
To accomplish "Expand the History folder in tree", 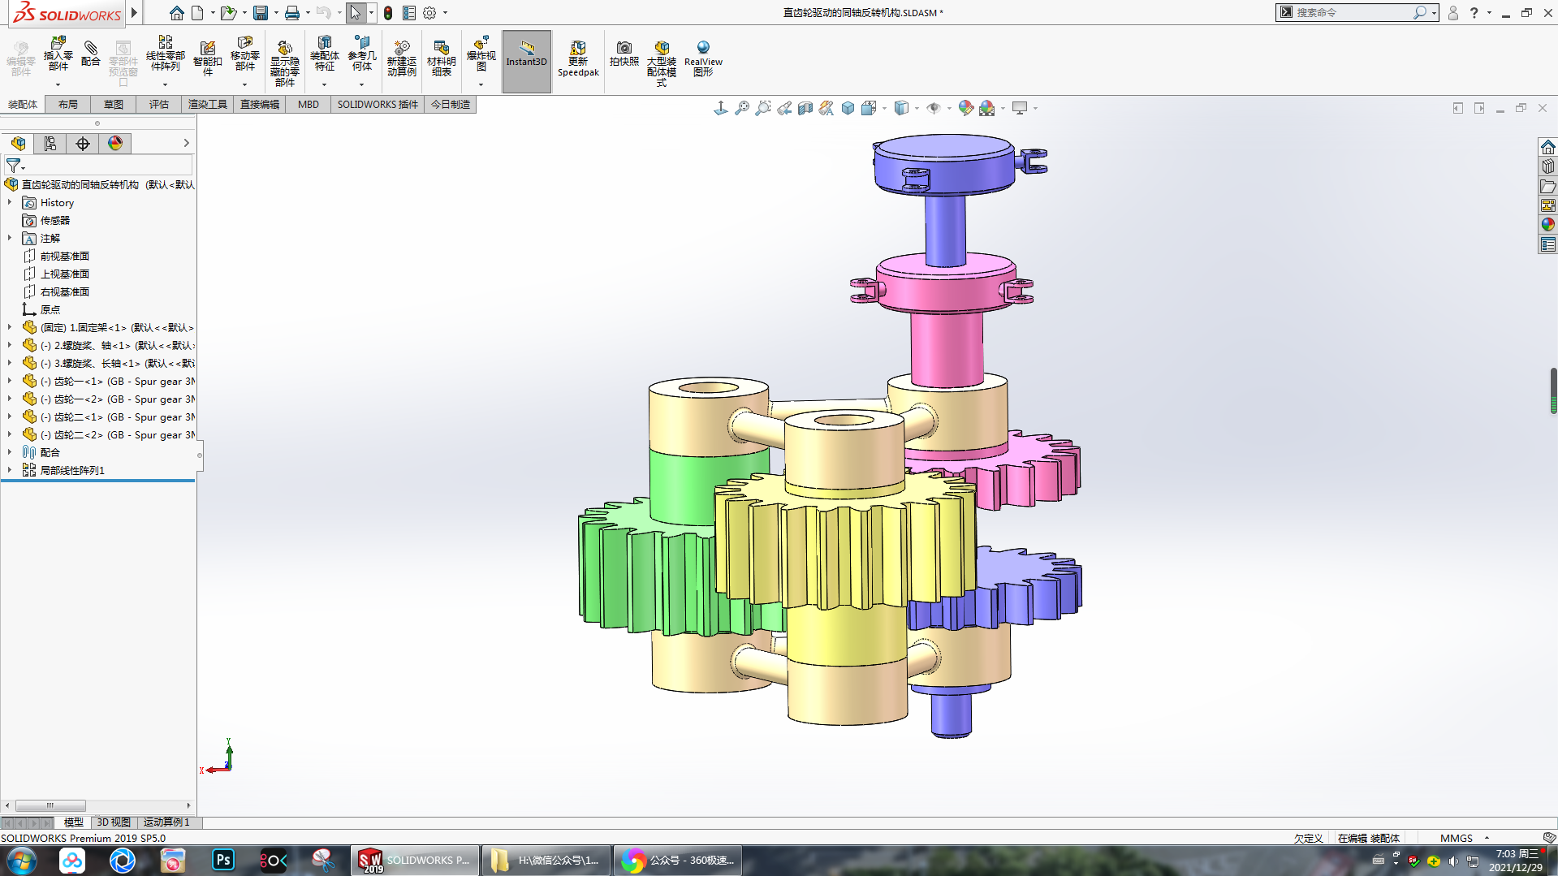I will click(x=10, y=202).
